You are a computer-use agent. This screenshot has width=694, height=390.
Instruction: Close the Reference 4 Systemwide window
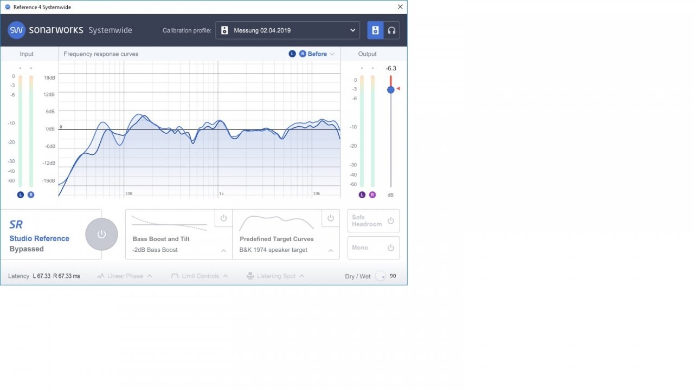pyautogui.click(x=400, y=7)
